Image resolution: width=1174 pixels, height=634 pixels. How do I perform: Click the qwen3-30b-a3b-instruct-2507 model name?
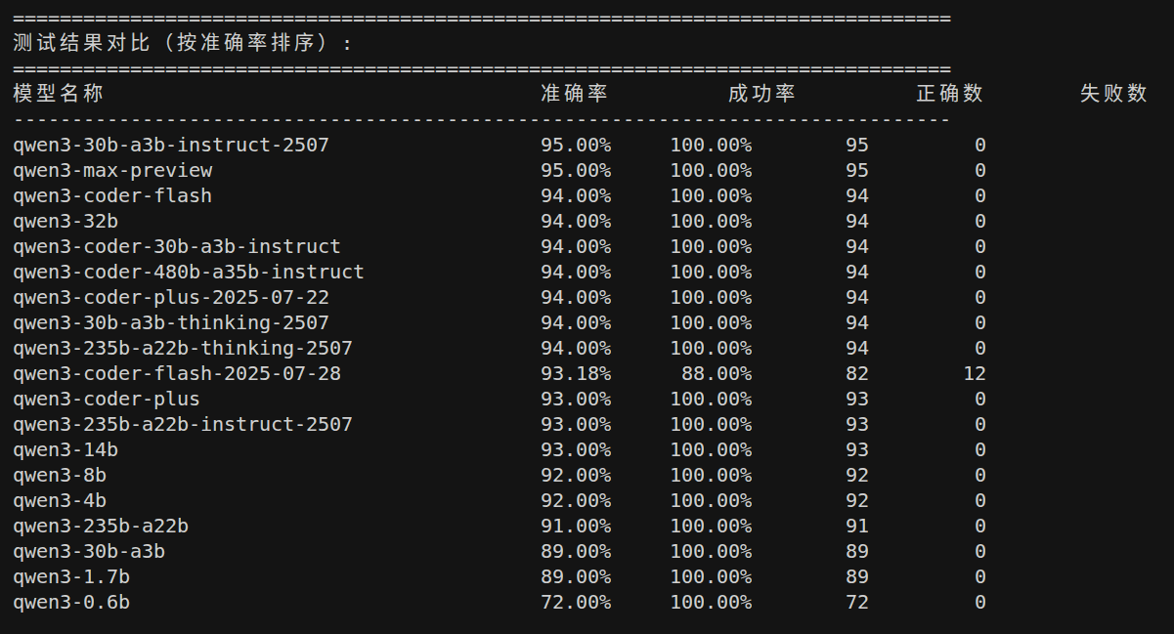pos(171,145)
